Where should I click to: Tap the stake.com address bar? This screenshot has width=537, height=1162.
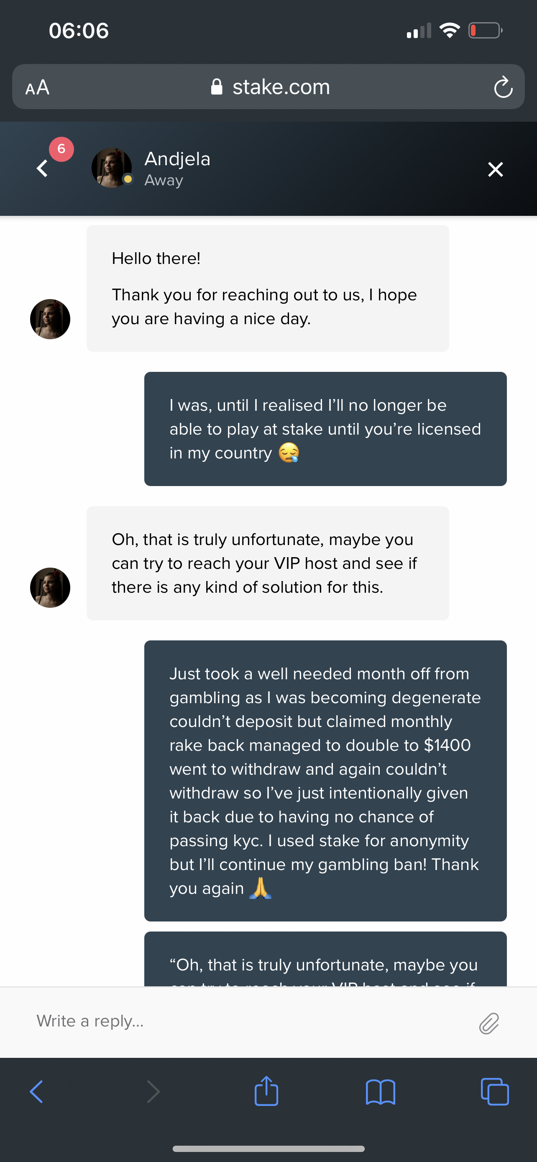[x=270, y=87]
